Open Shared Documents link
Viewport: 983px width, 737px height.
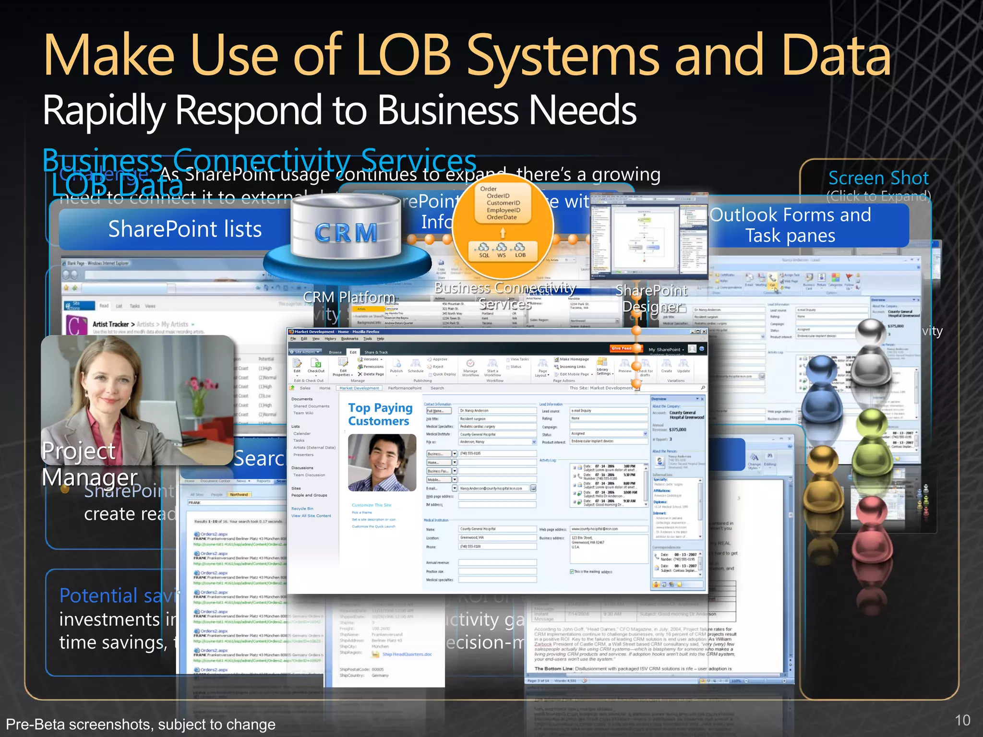pyautogui.click(x=311, y=406)
